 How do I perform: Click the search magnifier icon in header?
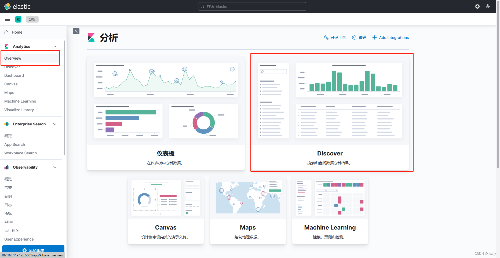[203, 6]
